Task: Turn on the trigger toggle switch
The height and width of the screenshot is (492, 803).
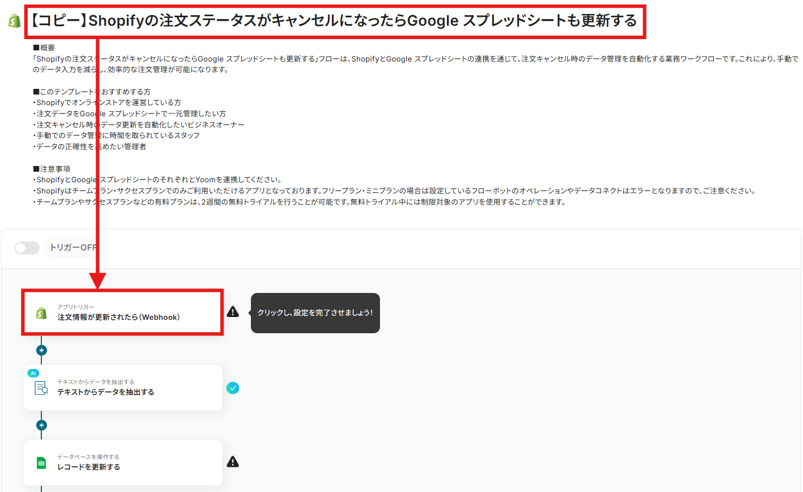Action: (x=27, y=248)
